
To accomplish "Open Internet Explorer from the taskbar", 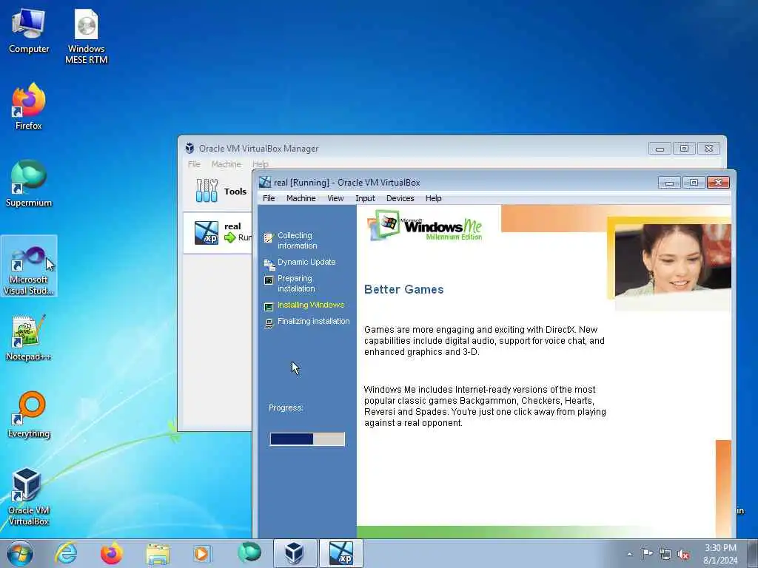I will pyautogui.click(x=66, y=553).
